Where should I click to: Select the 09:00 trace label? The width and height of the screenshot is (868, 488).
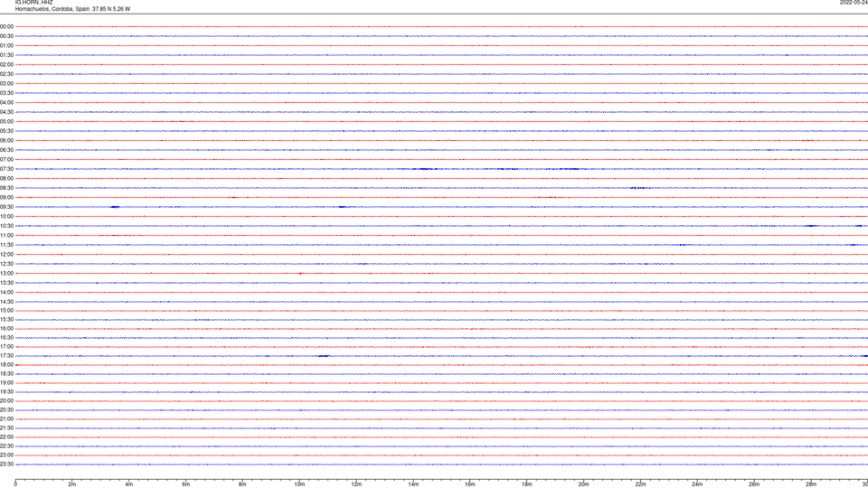coord(6,198)
